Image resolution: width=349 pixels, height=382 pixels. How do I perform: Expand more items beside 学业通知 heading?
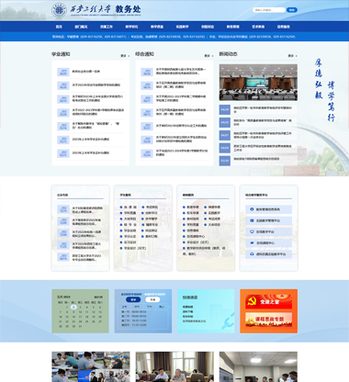[x=125, y=56]
